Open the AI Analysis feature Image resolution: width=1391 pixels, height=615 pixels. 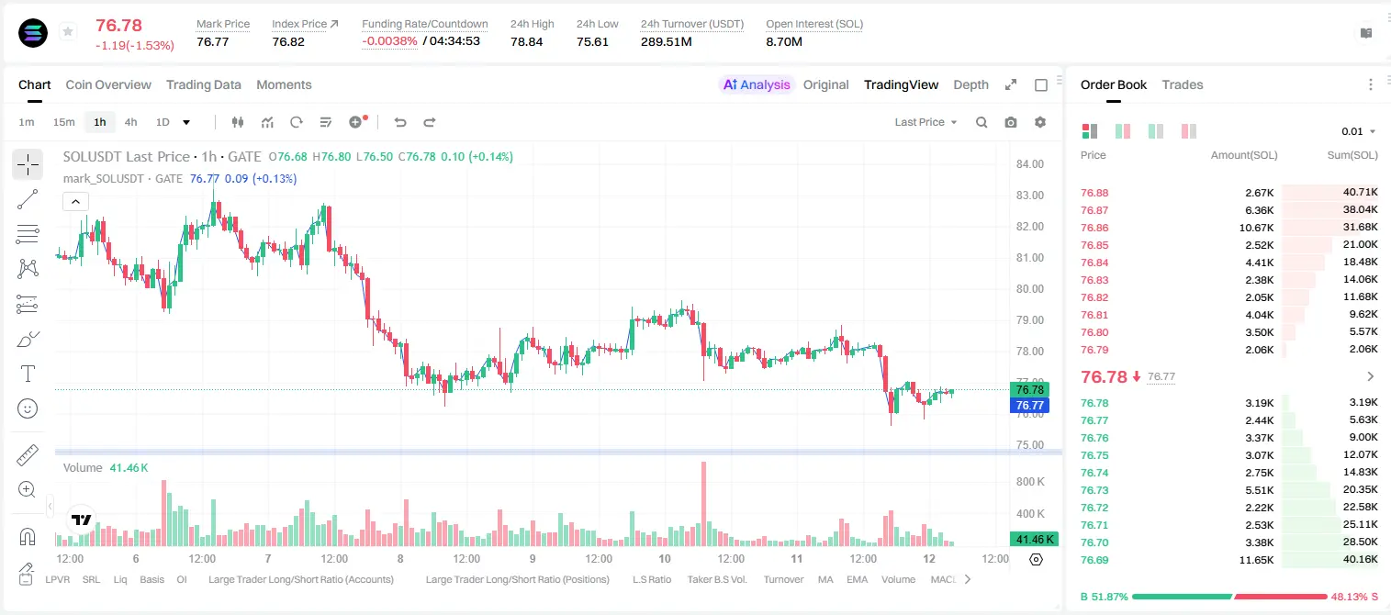coord(757,84)
